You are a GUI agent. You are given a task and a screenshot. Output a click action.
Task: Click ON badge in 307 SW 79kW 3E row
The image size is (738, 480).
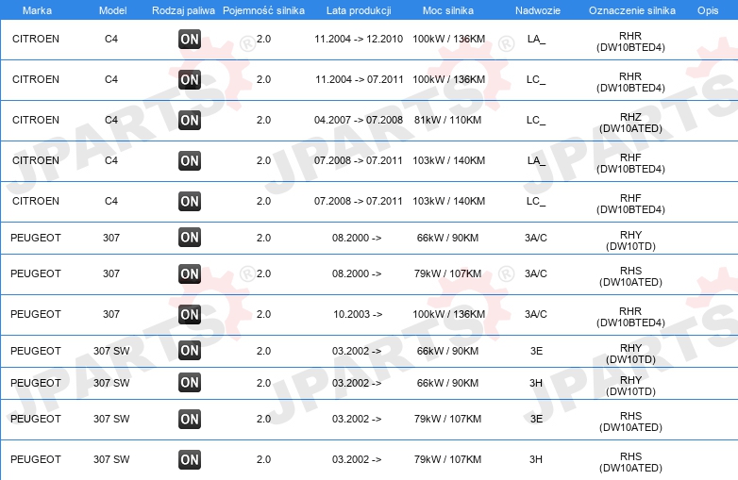tap(190, 419)
